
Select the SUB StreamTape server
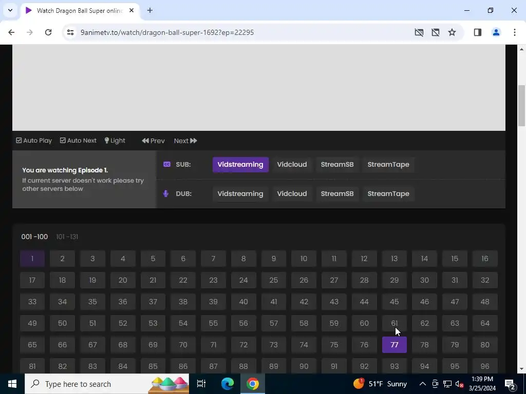388,165
